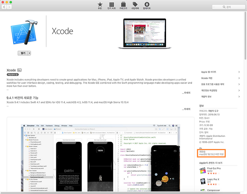The width and height of the screenshot is (247, 194).
Task: Click the chevron next to Apple 웹 사이트
Action: click(239, 72)
